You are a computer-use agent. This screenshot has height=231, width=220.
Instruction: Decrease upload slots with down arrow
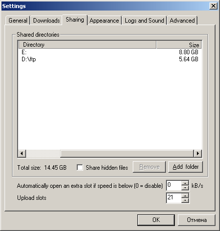coord(185,200)
